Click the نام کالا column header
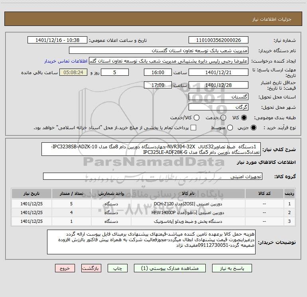The width and height of the screenshot is (307, 297). coord(188,193)
